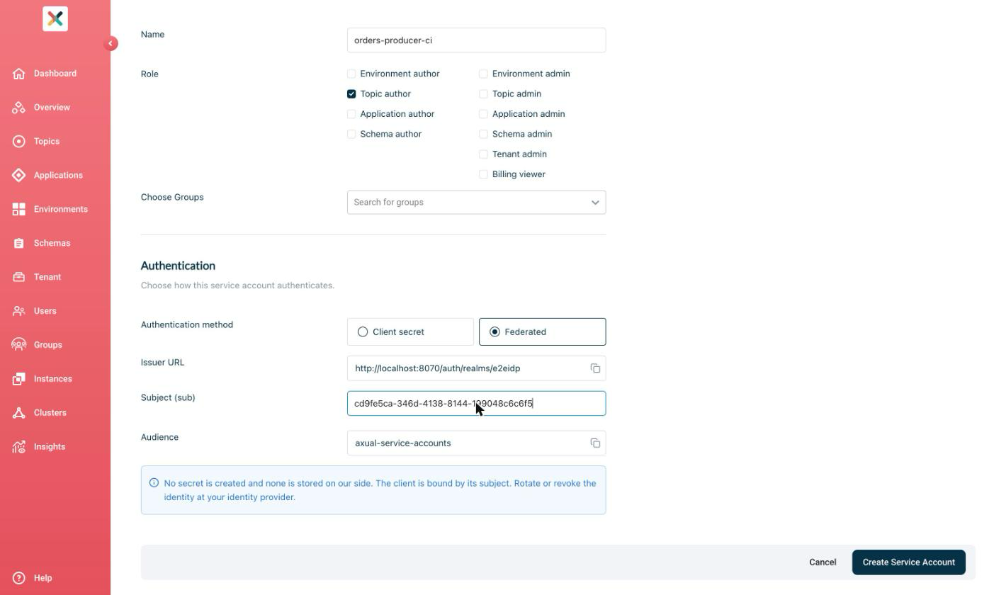Collapse the sidebar with the arrow button

click(111, 44)
